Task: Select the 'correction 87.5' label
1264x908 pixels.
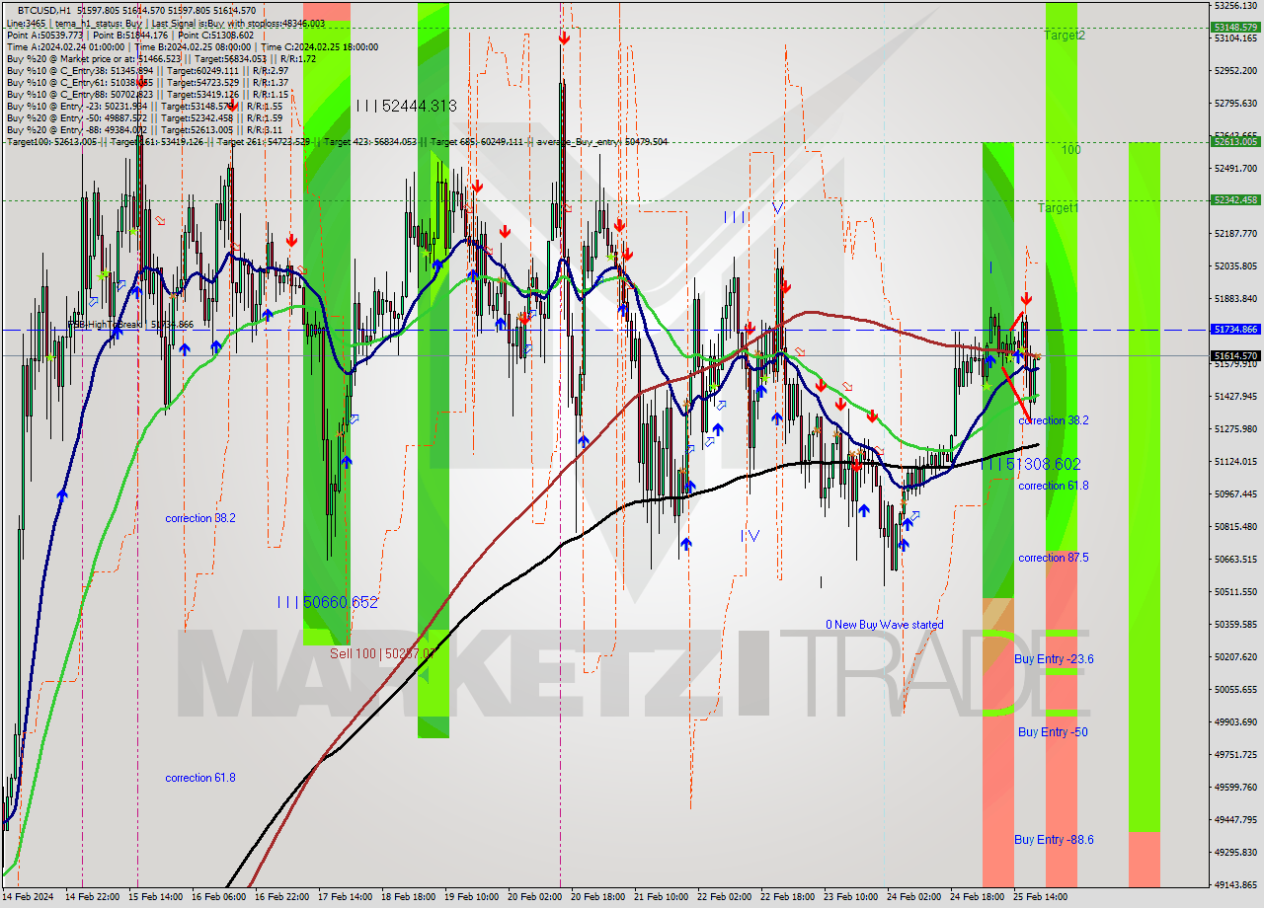Action: click(1054, 558)
